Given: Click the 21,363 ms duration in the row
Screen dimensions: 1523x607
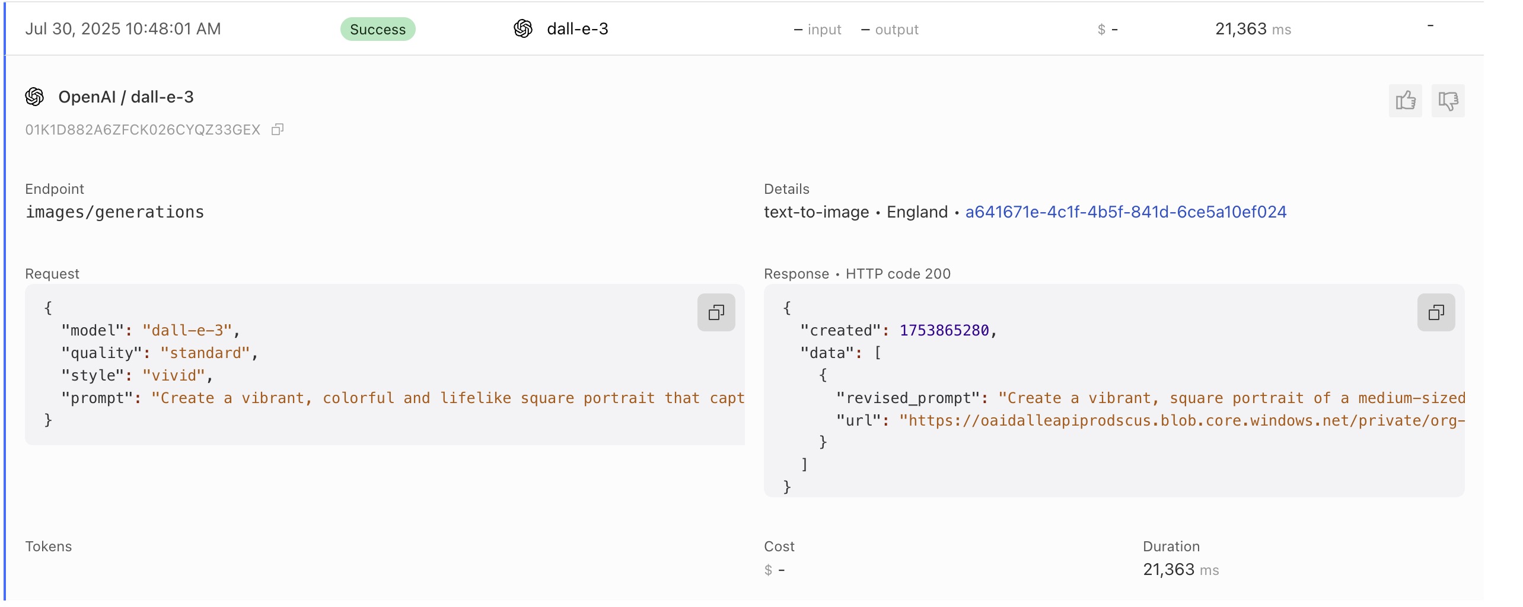Looking at the screenshot, I should [x=1253, y=28].
